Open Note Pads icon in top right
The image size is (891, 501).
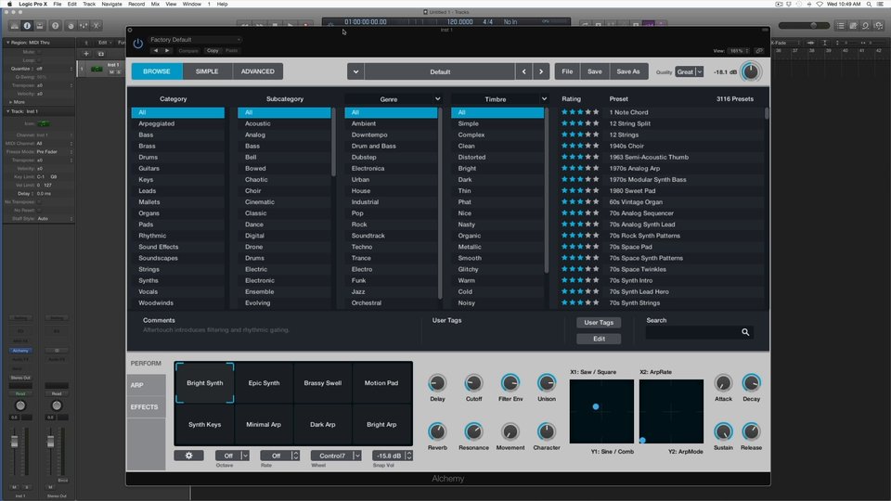(853, 26)
